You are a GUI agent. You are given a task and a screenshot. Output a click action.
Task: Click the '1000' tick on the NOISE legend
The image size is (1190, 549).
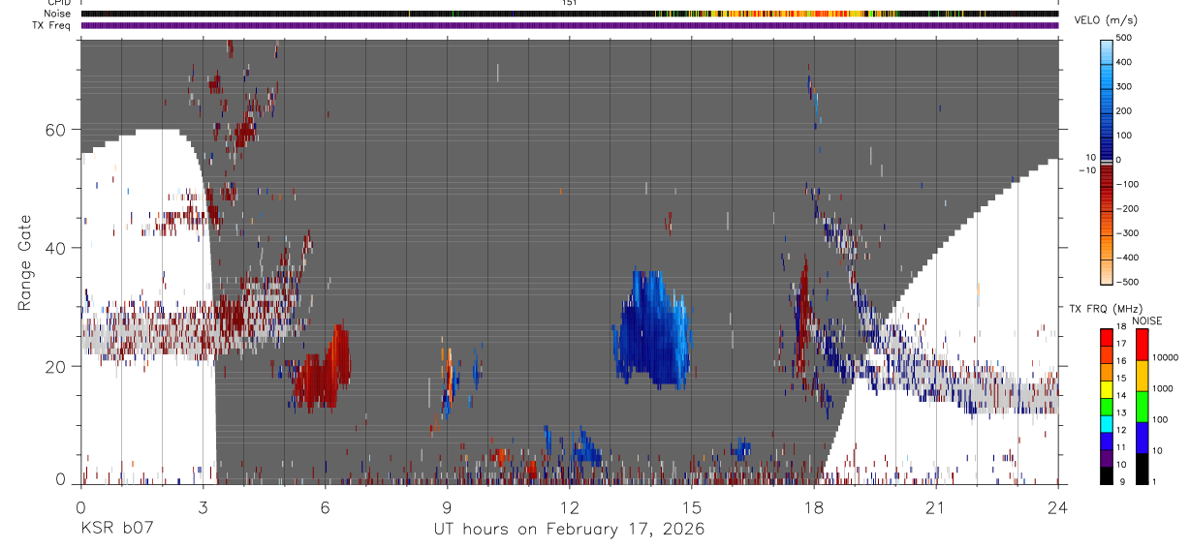(x=1164, y=389)
